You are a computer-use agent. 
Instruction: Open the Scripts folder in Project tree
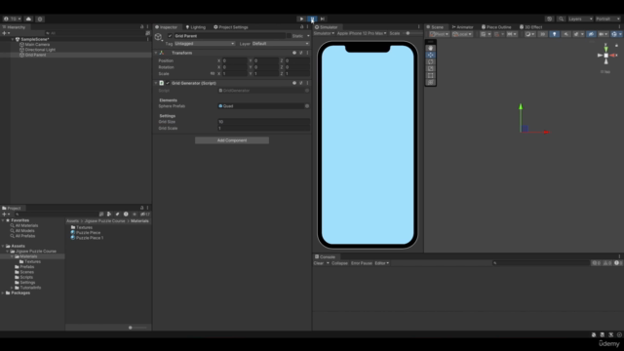point(26,277)
